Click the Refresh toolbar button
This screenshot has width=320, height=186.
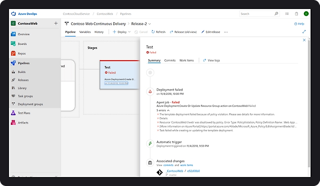tap(158, 32)
